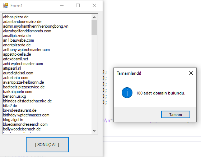This screenshot has height=157, width=201.
Task: Select ashi.wptechmaster.com entry
Action: point(23,64)
